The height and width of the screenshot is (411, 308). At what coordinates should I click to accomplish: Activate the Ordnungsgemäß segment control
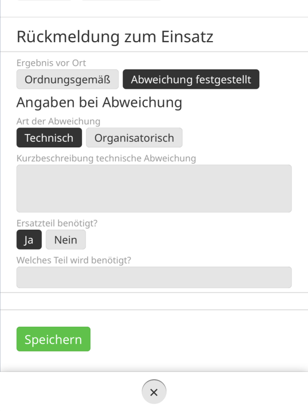pos(67,79)
